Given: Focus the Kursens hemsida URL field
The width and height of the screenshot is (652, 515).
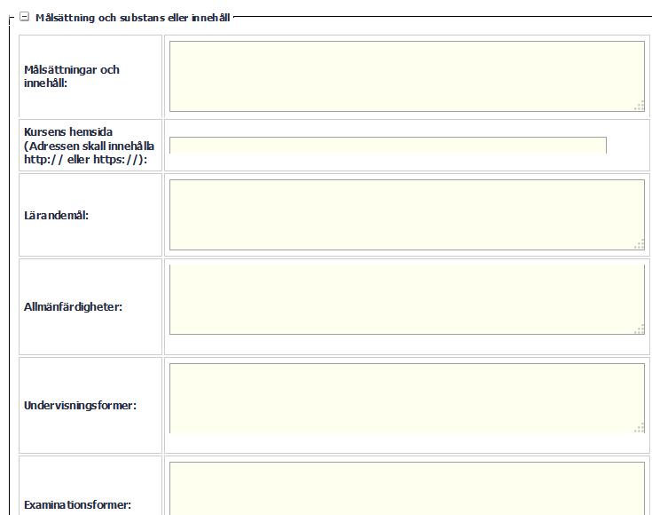Looking at the screenshot, I should click(x=388, y=146).
